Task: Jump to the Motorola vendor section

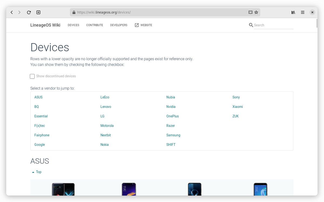Action: pyautogui.click(x=107, y=126)
